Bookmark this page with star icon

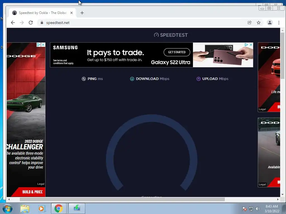(259, 23)
